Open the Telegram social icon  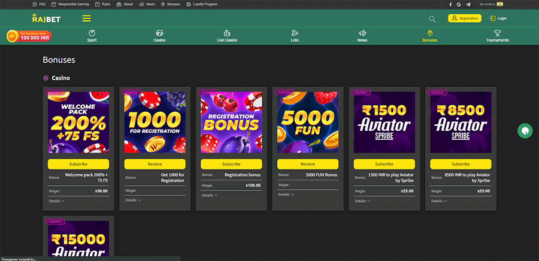[x=468, y=4]
